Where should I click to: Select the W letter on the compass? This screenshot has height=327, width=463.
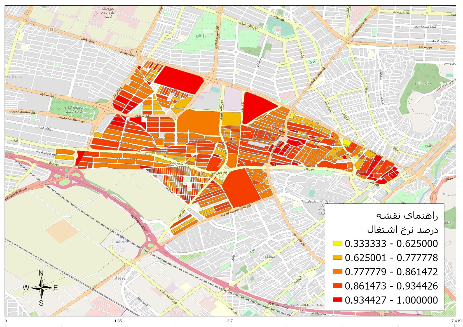[x=26, y=288]
